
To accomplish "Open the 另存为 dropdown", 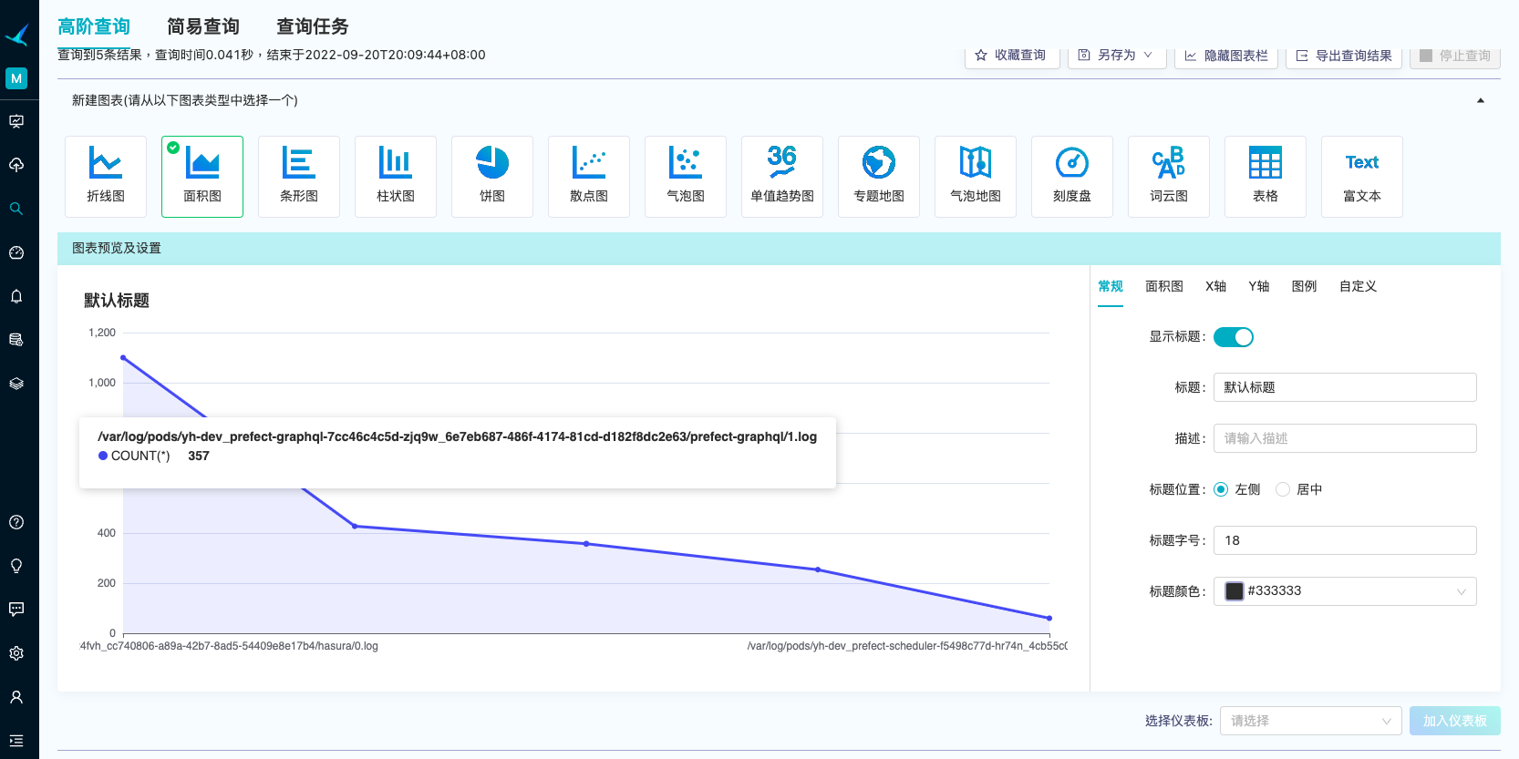I will pos(1117,56).
